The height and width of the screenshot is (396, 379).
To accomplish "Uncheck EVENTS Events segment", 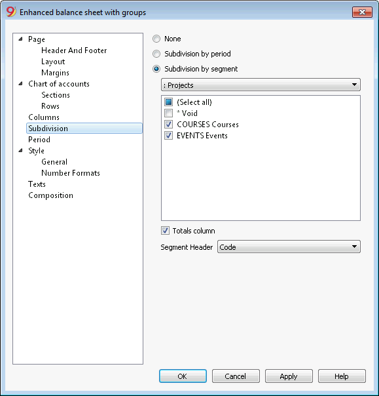I will [168, 136].
